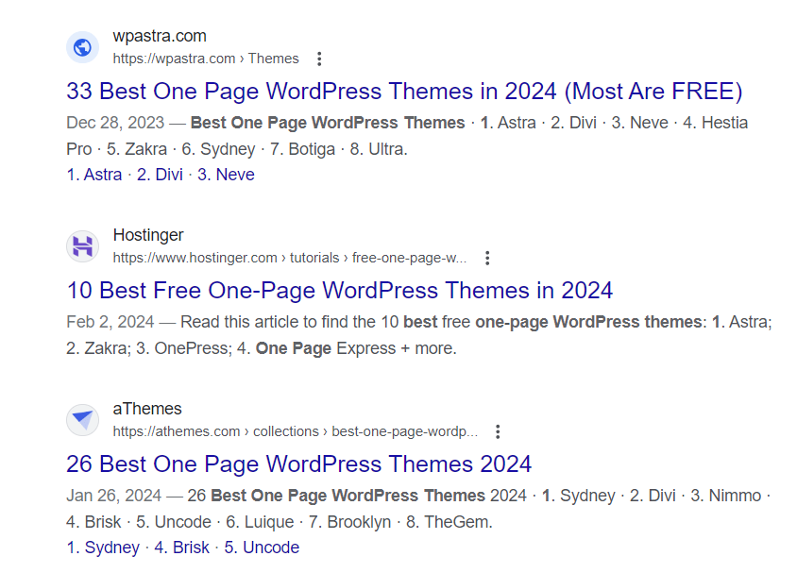
Task: Click the Uncode sitelink under the aThemes result
Action: (x=262, y=547)
